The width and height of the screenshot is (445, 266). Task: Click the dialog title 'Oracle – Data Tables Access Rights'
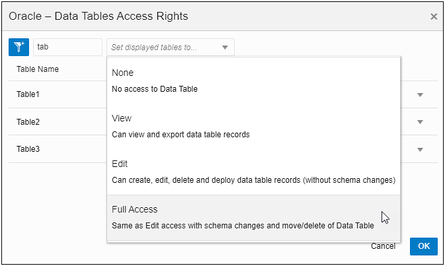point(98,16)
